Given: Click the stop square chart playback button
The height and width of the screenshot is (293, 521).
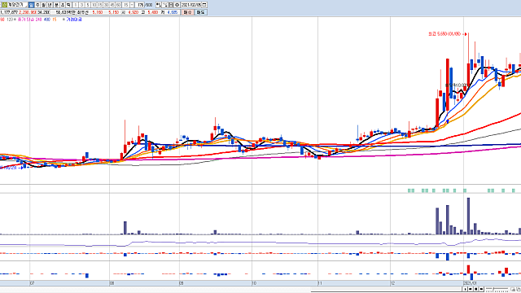Looking at the screenshot, I should 475,289.
